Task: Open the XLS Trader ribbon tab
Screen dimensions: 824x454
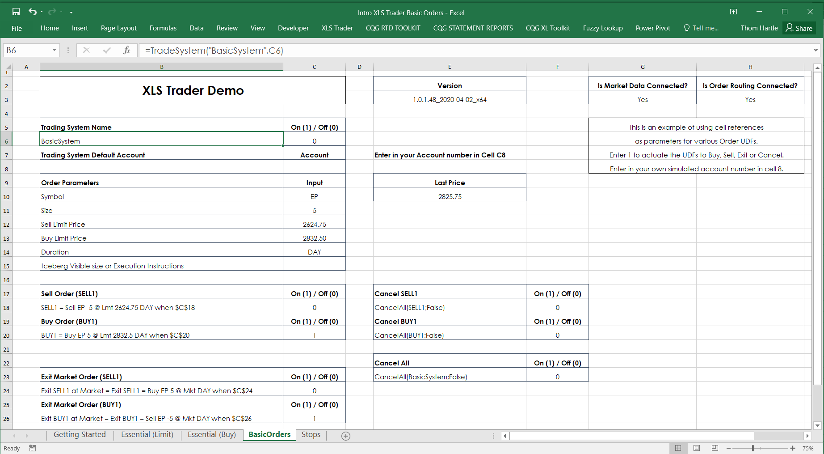Action: click(x=337, y=28)
